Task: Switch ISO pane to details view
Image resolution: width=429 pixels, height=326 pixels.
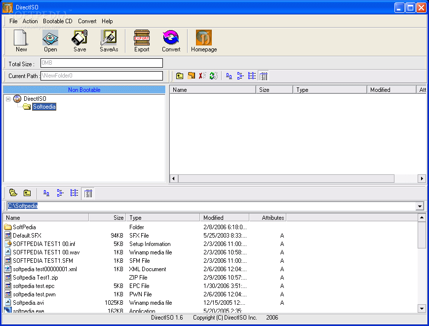Action: [264, 76]
